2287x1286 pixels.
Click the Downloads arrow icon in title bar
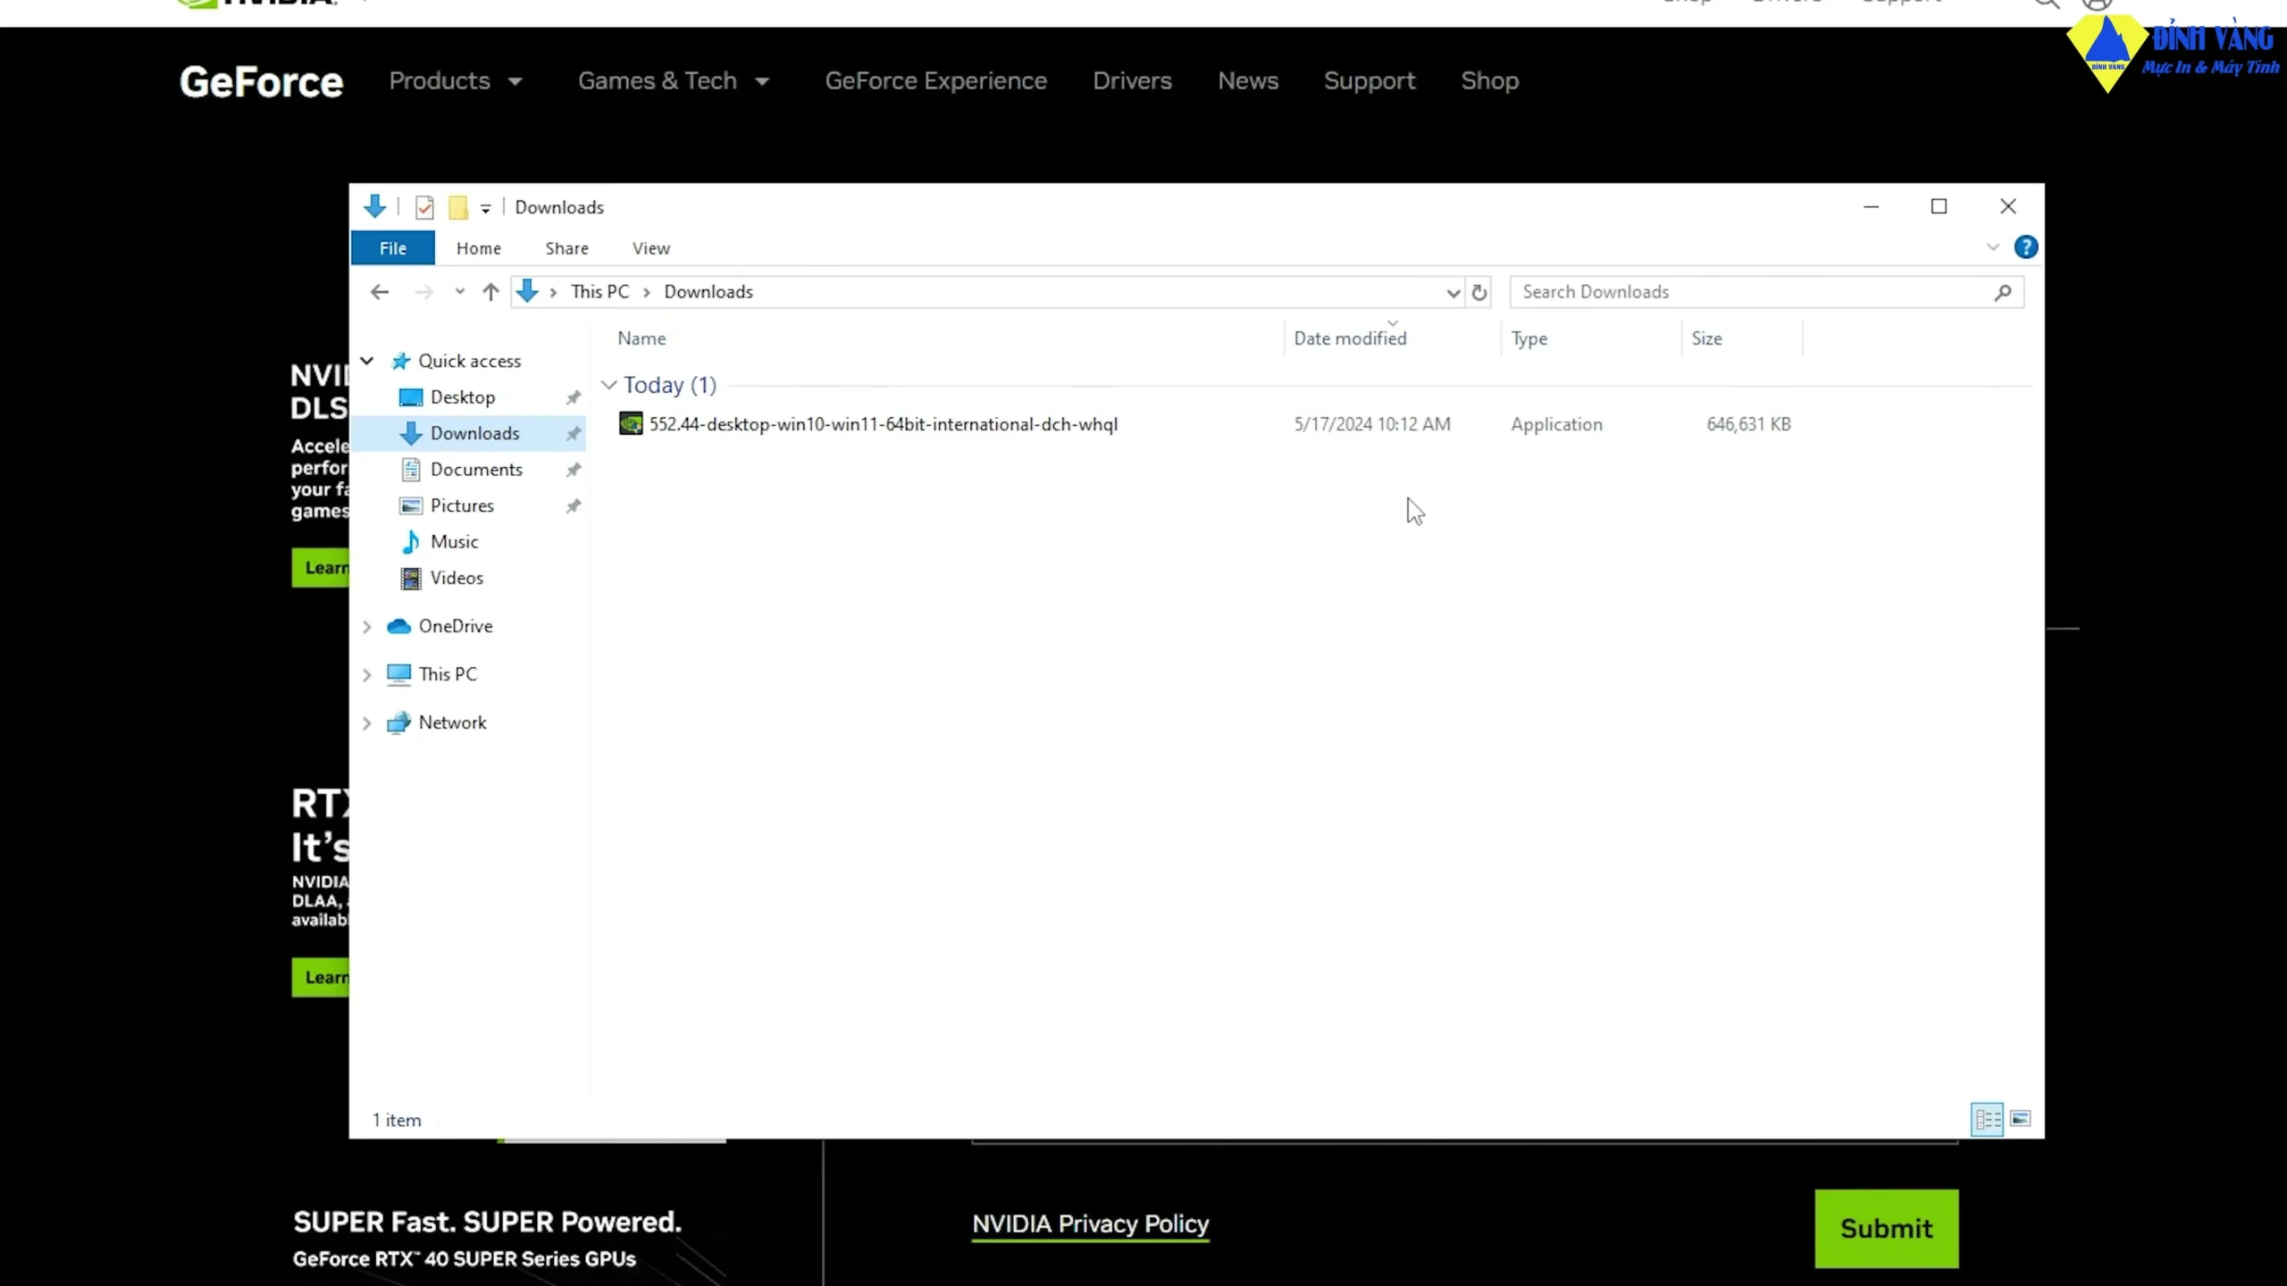[375, 207]
